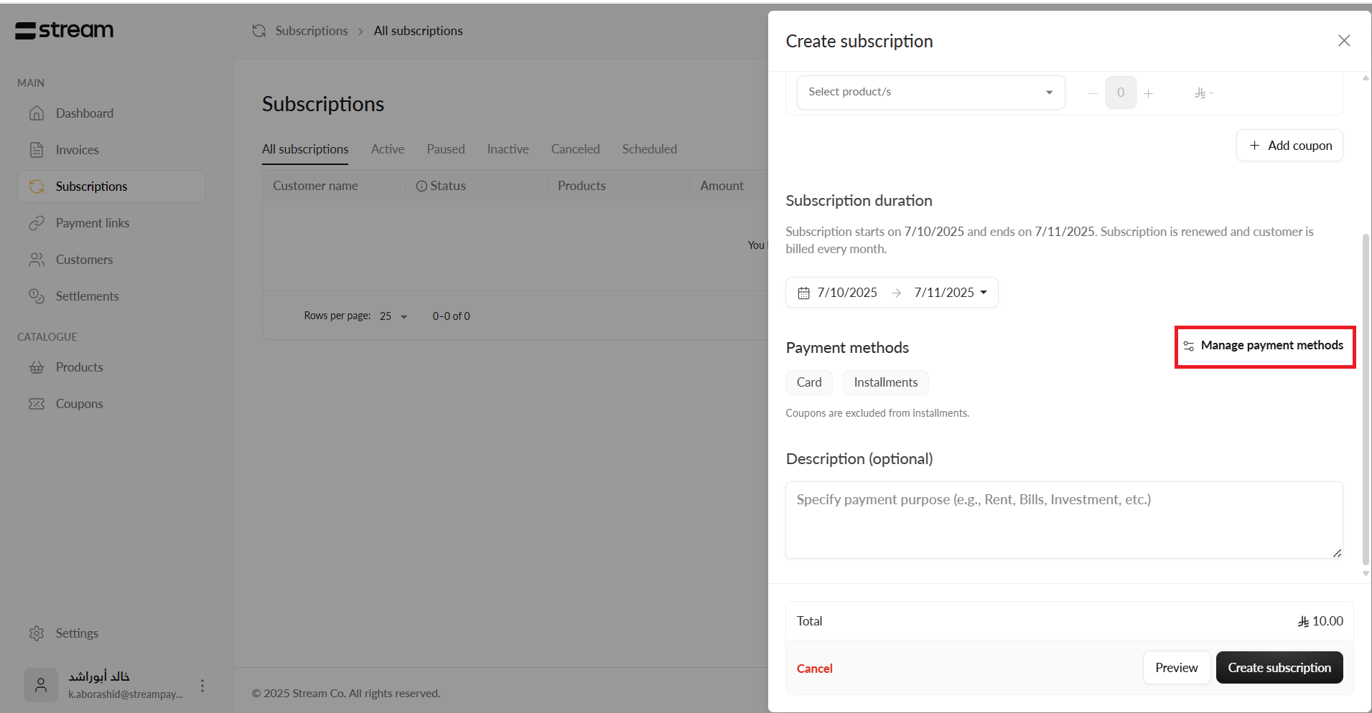1372x713 pixels.
Task: Toggle the Card payment method chip
Action: pyautogui.click(x=808, y=382)
